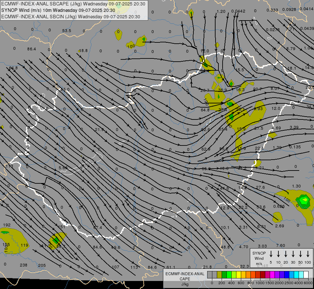
Task: Click the map value 7.60
Action: (x=281, y=245)
